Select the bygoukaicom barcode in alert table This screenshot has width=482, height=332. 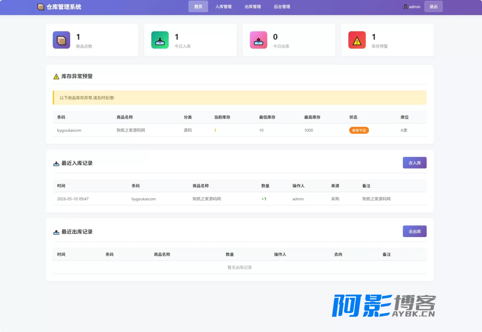69,130
